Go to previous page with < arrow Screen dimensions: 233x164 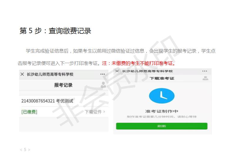pyautogui.click(x=21, y=150)
